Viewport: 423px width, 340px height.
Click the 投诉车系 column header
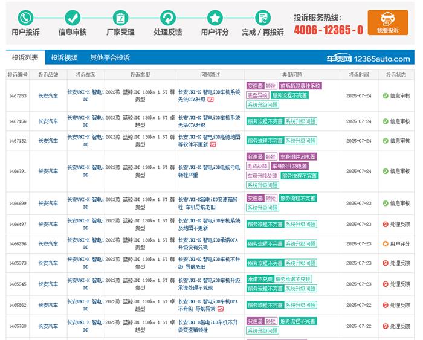click(x=86, y=75)
